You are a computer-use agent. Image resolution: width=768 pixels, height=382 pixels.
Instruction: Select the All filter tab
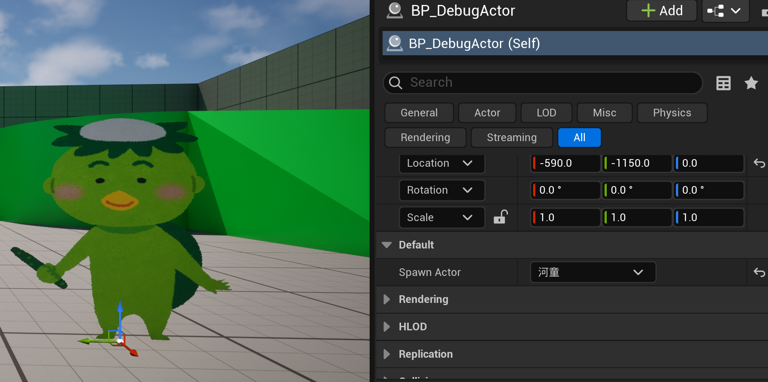point(579,138)
